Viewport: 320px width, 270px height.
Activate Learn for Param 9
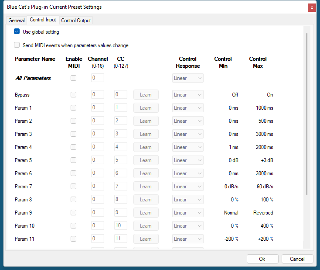[146, 212]
